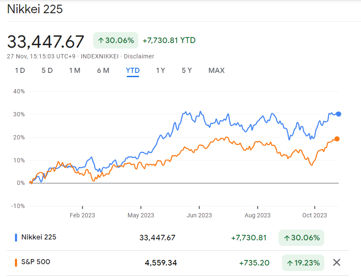Click the orange S&P 500 legend swatch
361x277 pixels.
click(16, 262)
